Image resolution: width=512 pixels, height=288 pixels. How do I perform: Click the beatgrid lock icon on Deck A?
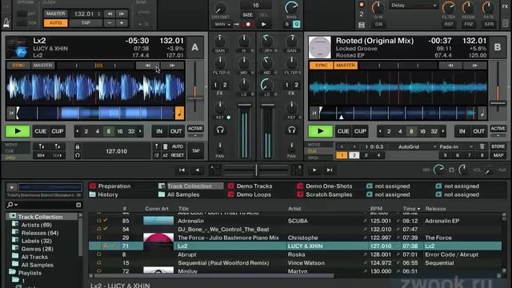(78, 146)
